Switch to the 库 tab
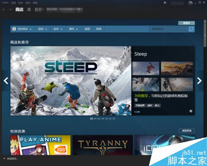This screenshot has width=207, height=166. [x=29, y=10]
